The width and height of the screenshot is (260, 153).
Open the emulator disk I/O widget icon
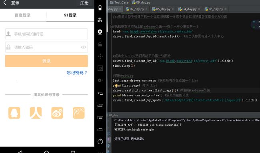tap(100, 80)
